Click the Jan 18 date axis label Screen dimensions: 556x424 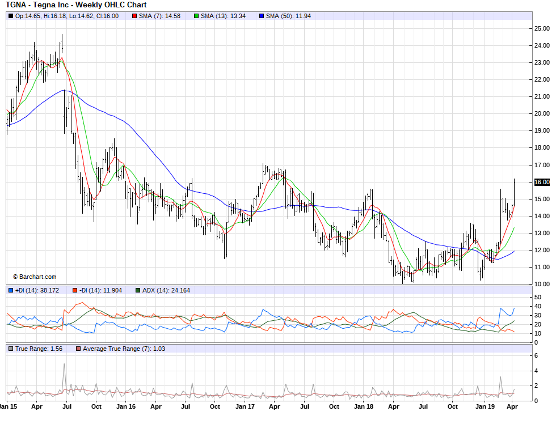(x=364, y=406)
